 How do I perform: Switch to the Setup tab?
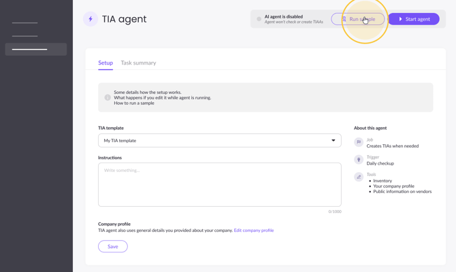(x=105, y=63)
